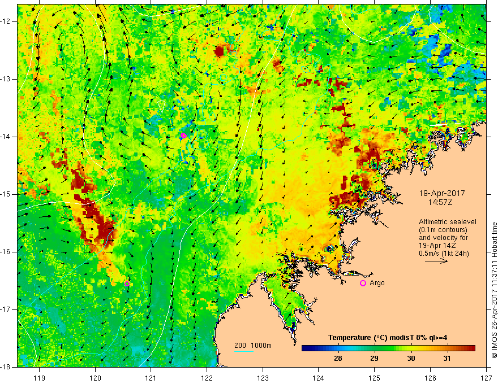The image size is (498, 384).
Task: Click latitude axis label -18
Action: point(6,367)
